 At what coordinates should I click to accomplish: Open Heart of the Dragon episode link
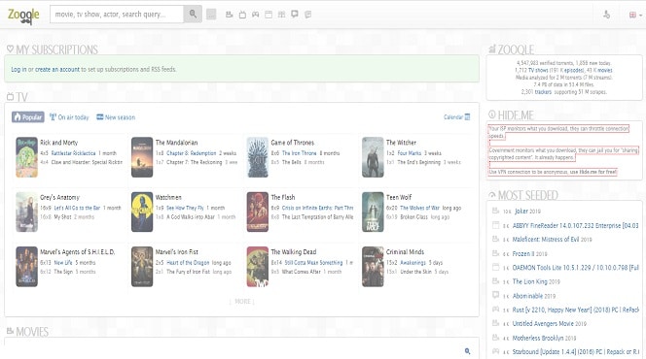(188, 263)
